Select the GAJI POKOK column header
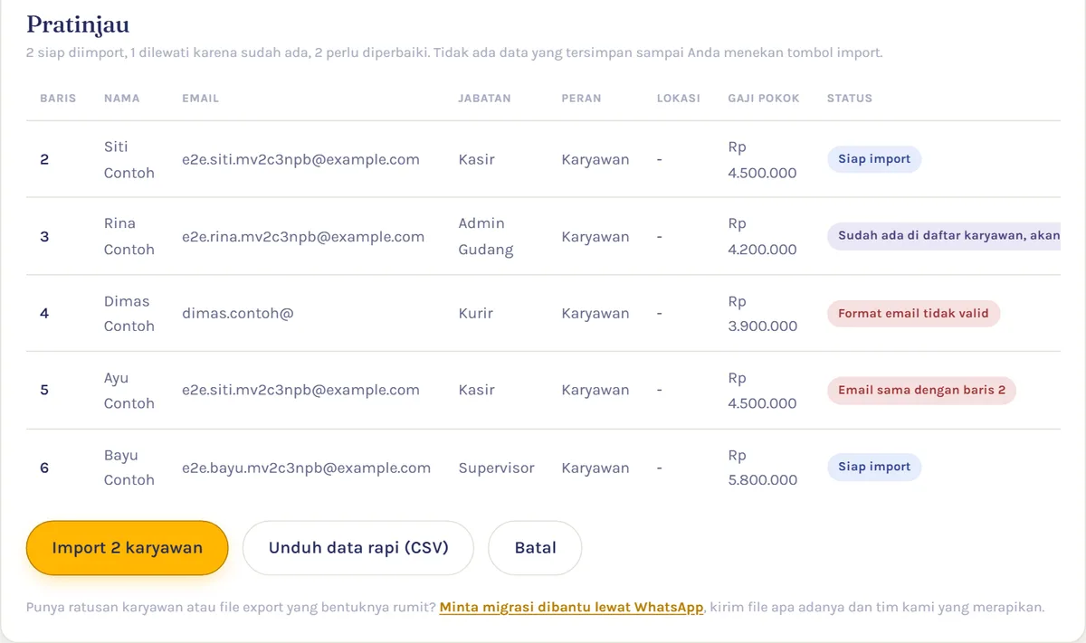 click(x=764, y=98)
